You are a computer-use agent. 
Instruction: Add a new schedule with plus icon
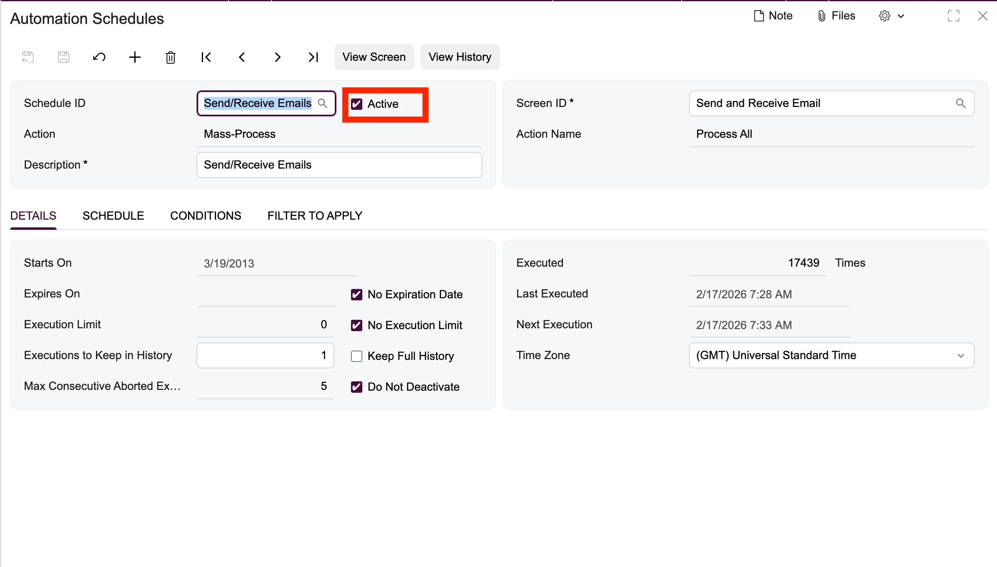pyautogui.click(x=135, y=57)
